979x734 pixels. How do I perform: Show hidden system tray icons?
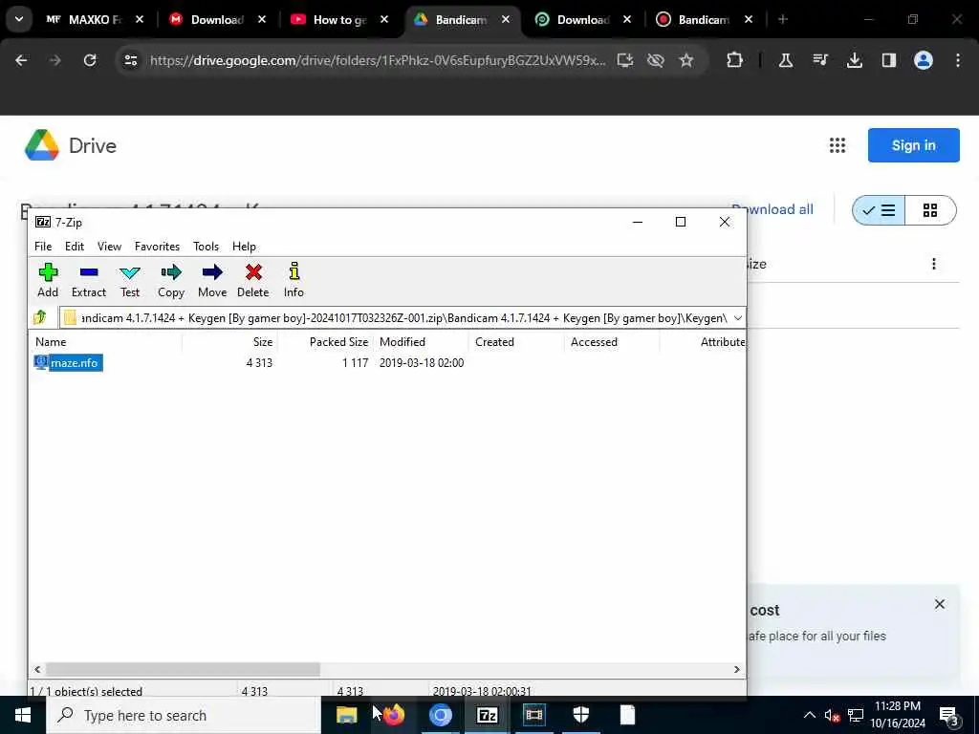[x=809, y=715]
